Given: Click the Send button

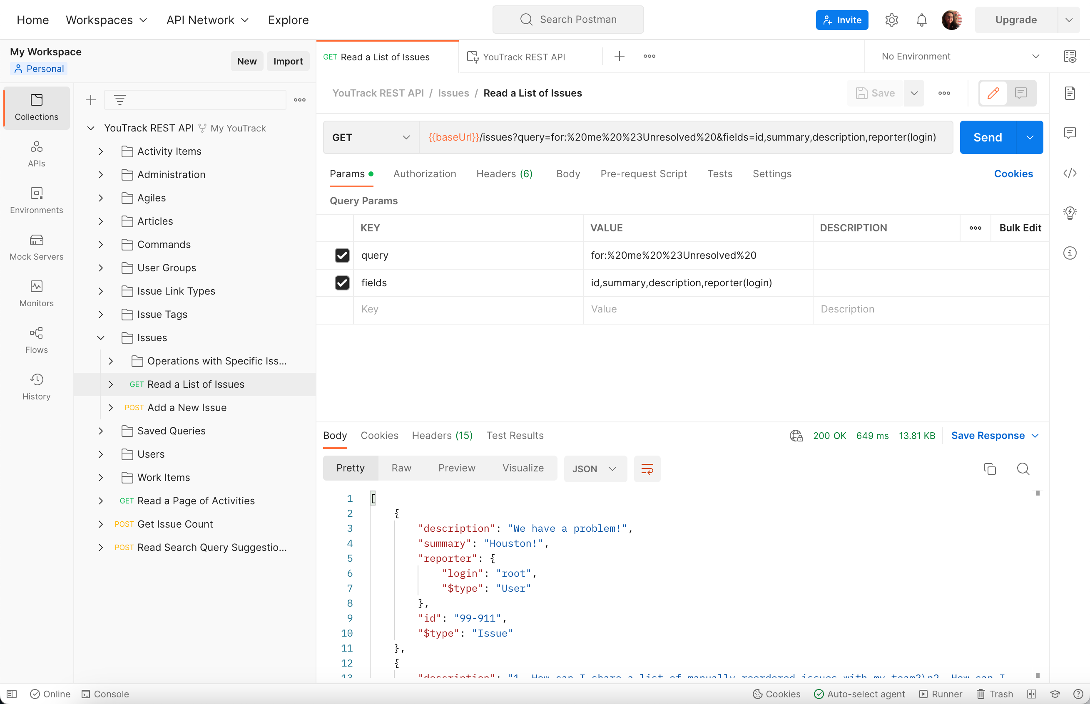Looking at the screenshot, I should coord(987,137).
